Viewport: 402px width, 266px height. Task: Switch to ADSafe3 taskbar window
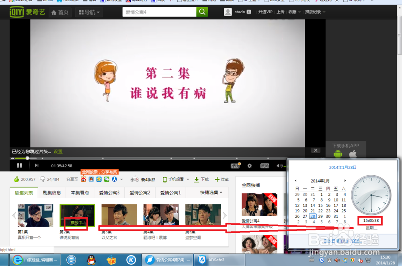(x=219, y=260)
